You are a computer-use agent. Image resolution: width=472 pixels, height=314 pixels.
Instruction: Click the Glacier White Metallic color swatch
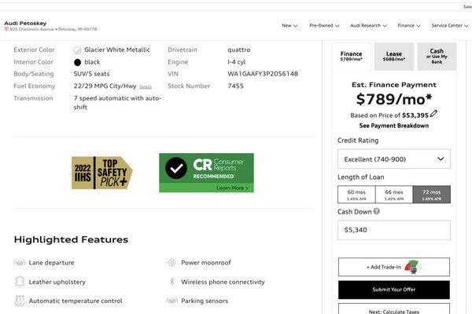click(x=78, y=49)
